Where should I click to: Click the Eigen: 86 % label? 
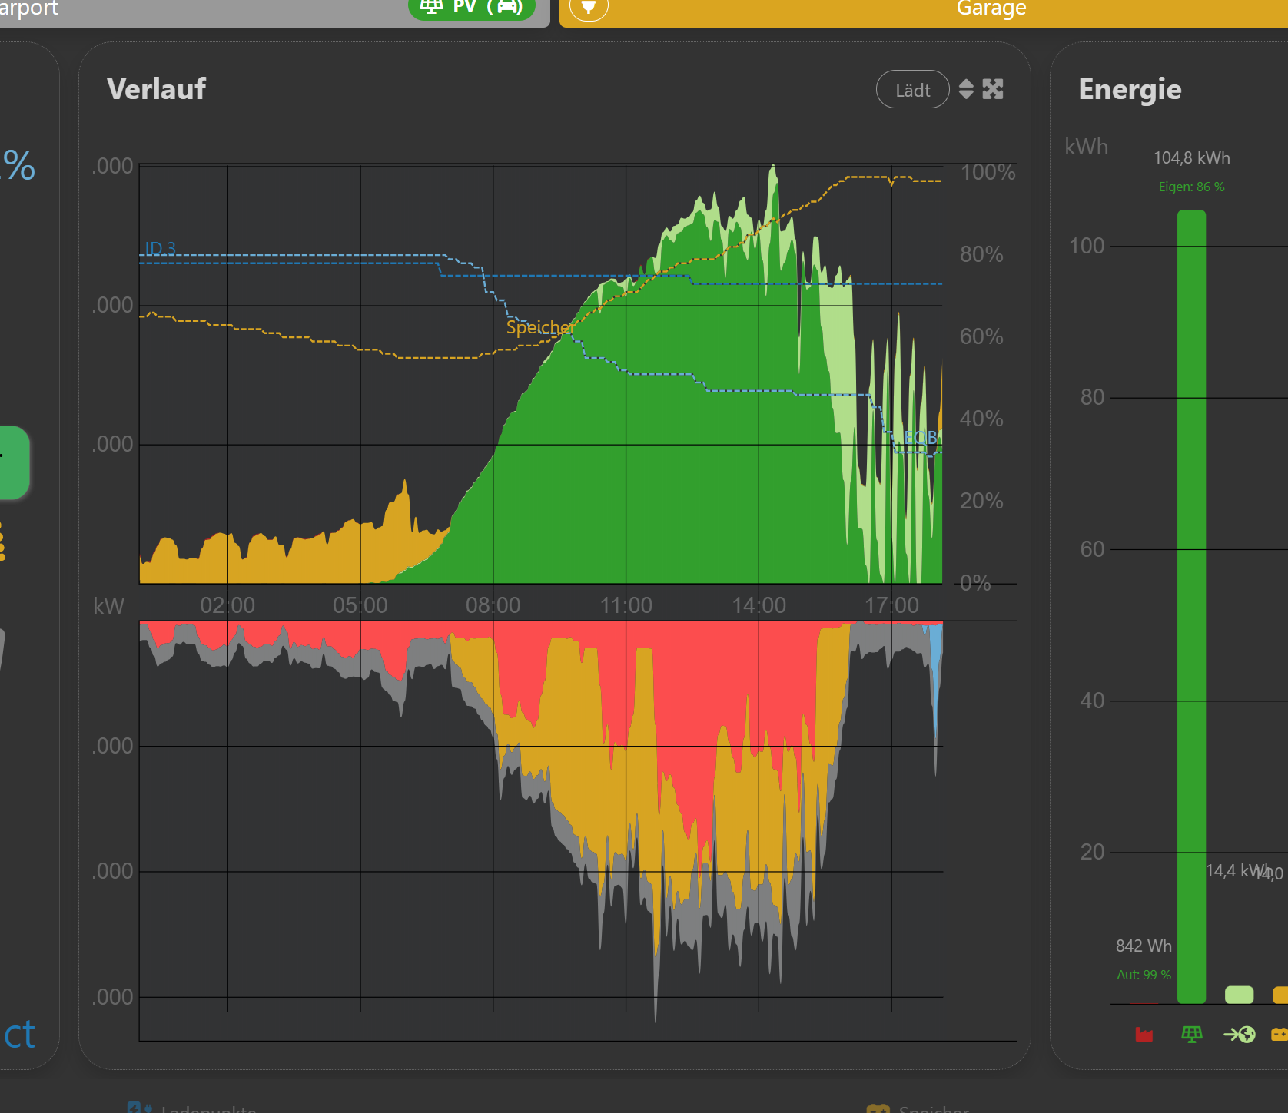point(1192,187)
